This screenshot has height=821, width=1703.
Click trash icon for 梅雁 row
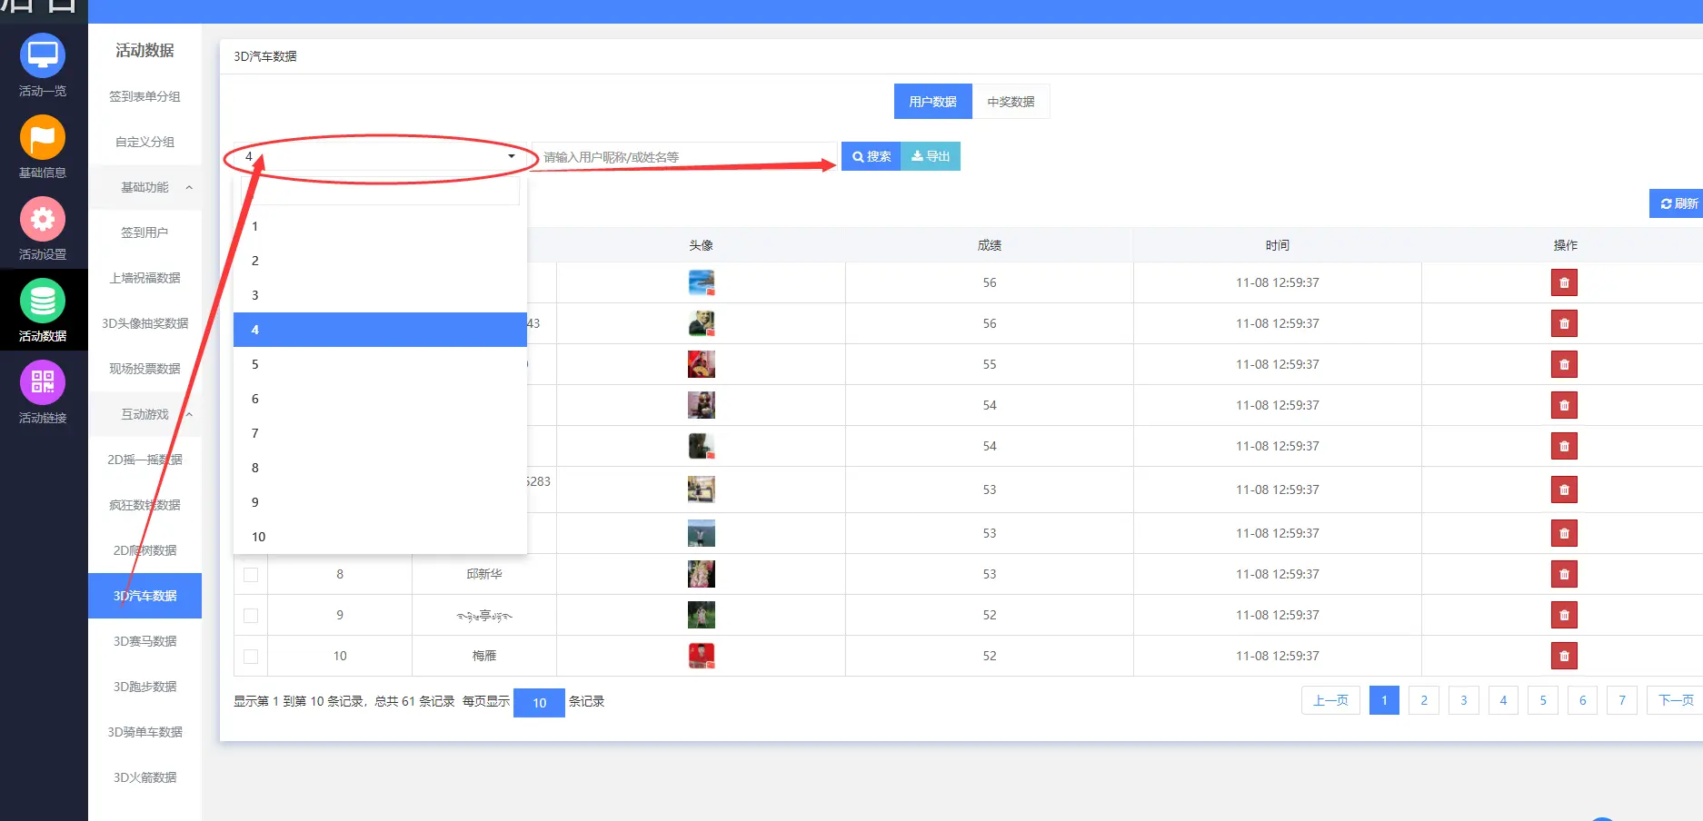tap(1563, 656)
